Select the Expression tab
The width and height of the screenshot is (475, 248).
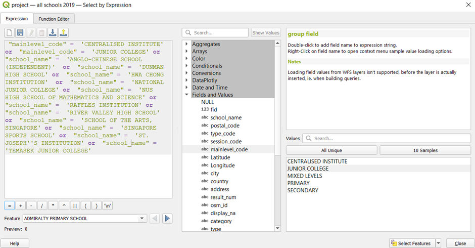pyautogui.click(x=17, y=19)
